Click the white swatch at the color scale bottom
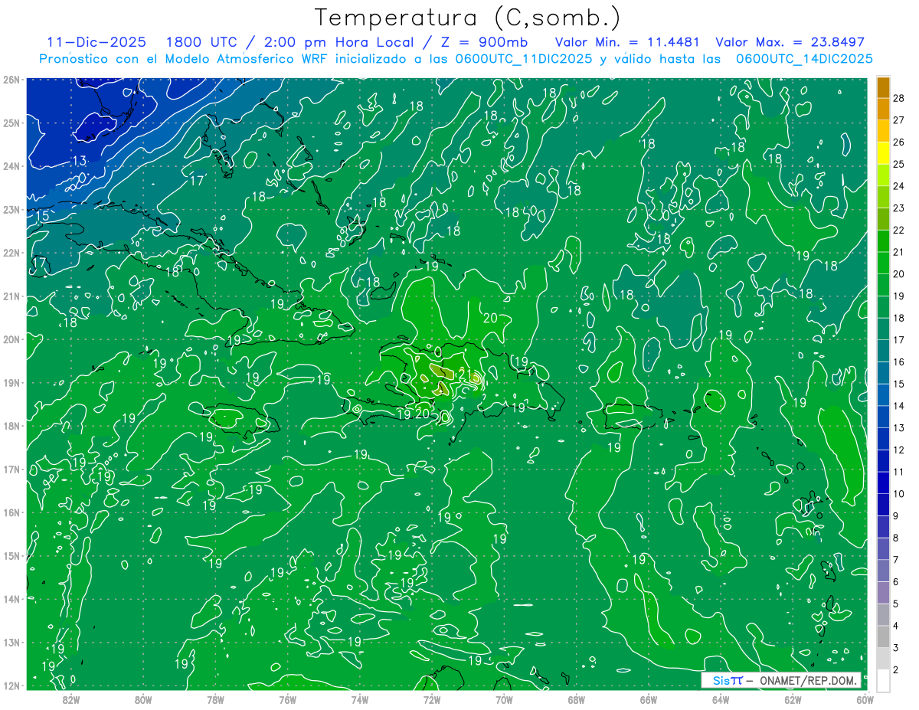 (883, 680)
